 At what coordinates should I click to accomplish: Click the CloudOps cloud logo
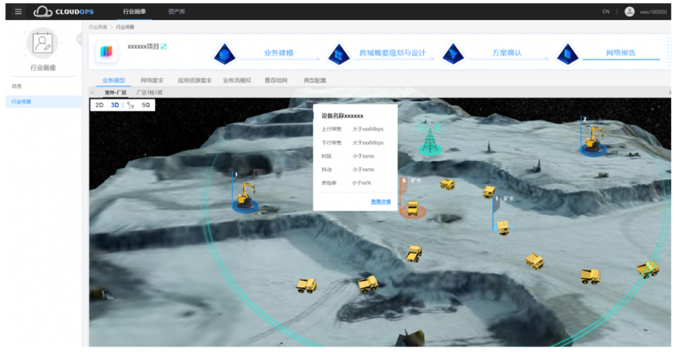pos(42,12)
